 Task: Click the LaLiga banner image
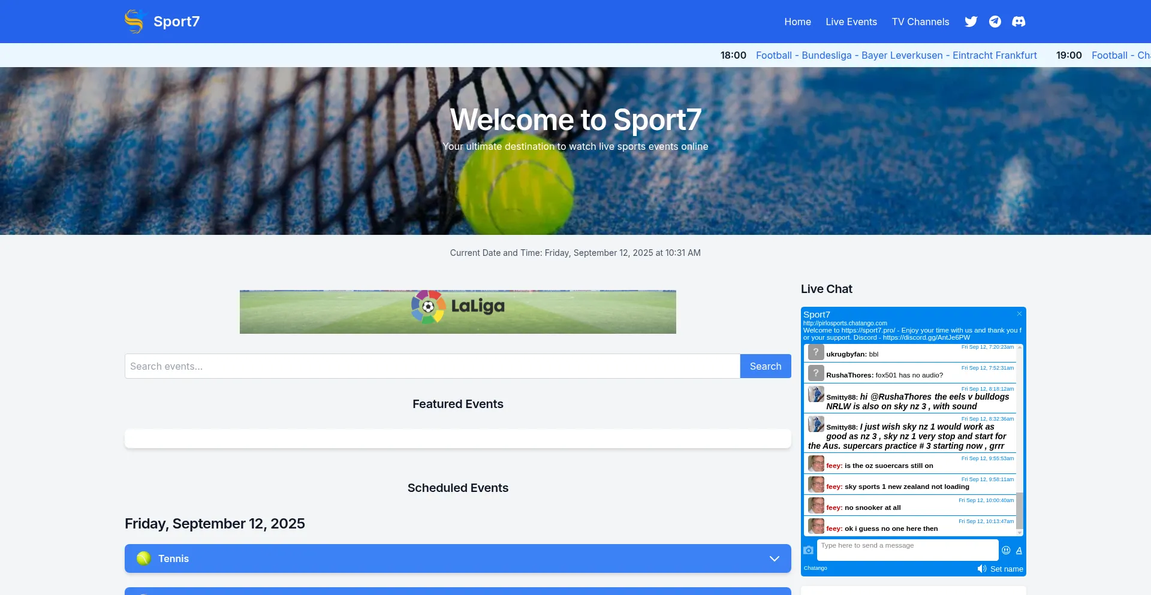(458, 312)
